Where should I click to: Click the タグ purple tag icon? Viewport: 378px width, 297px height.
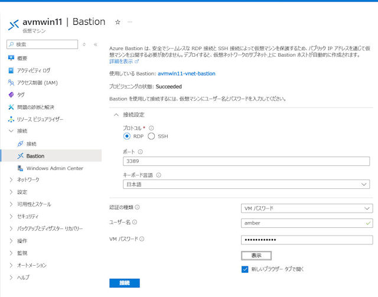click(11, 94)
